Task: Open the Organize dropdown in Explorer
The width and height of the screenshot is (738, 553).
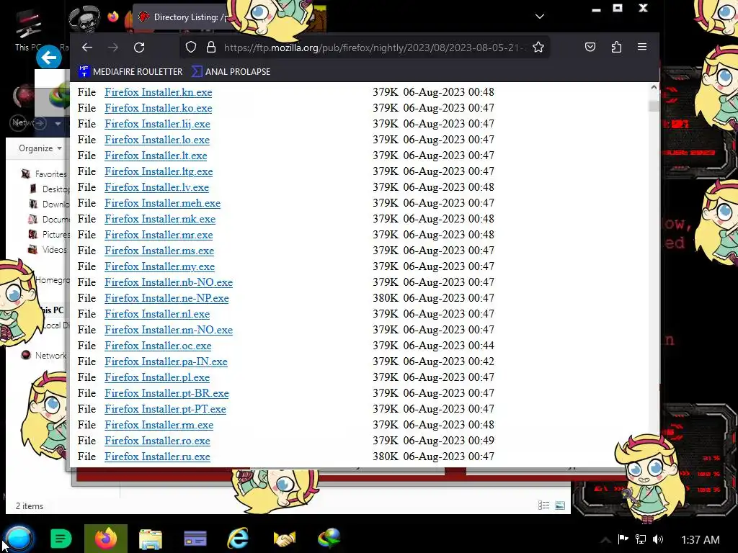Action: [x=40, y=148]
